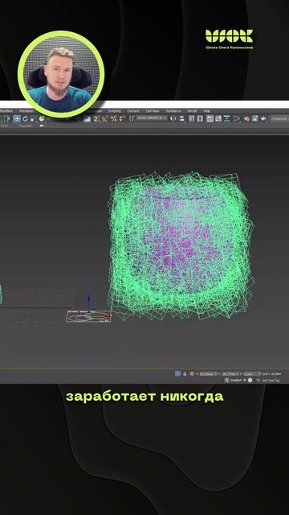
Task: Click the Mirror tool icon
Action: 173,119
